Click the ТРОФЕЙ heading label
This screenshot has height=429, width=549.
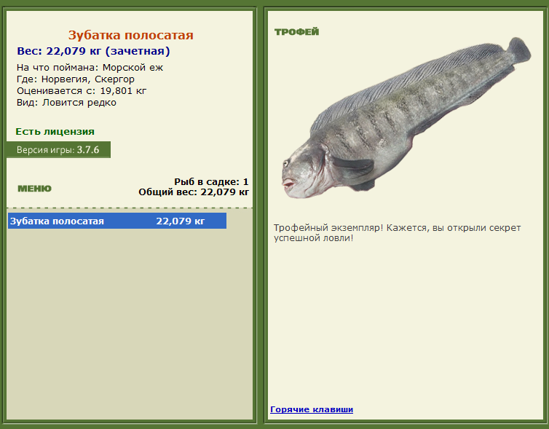coord(296,32)
